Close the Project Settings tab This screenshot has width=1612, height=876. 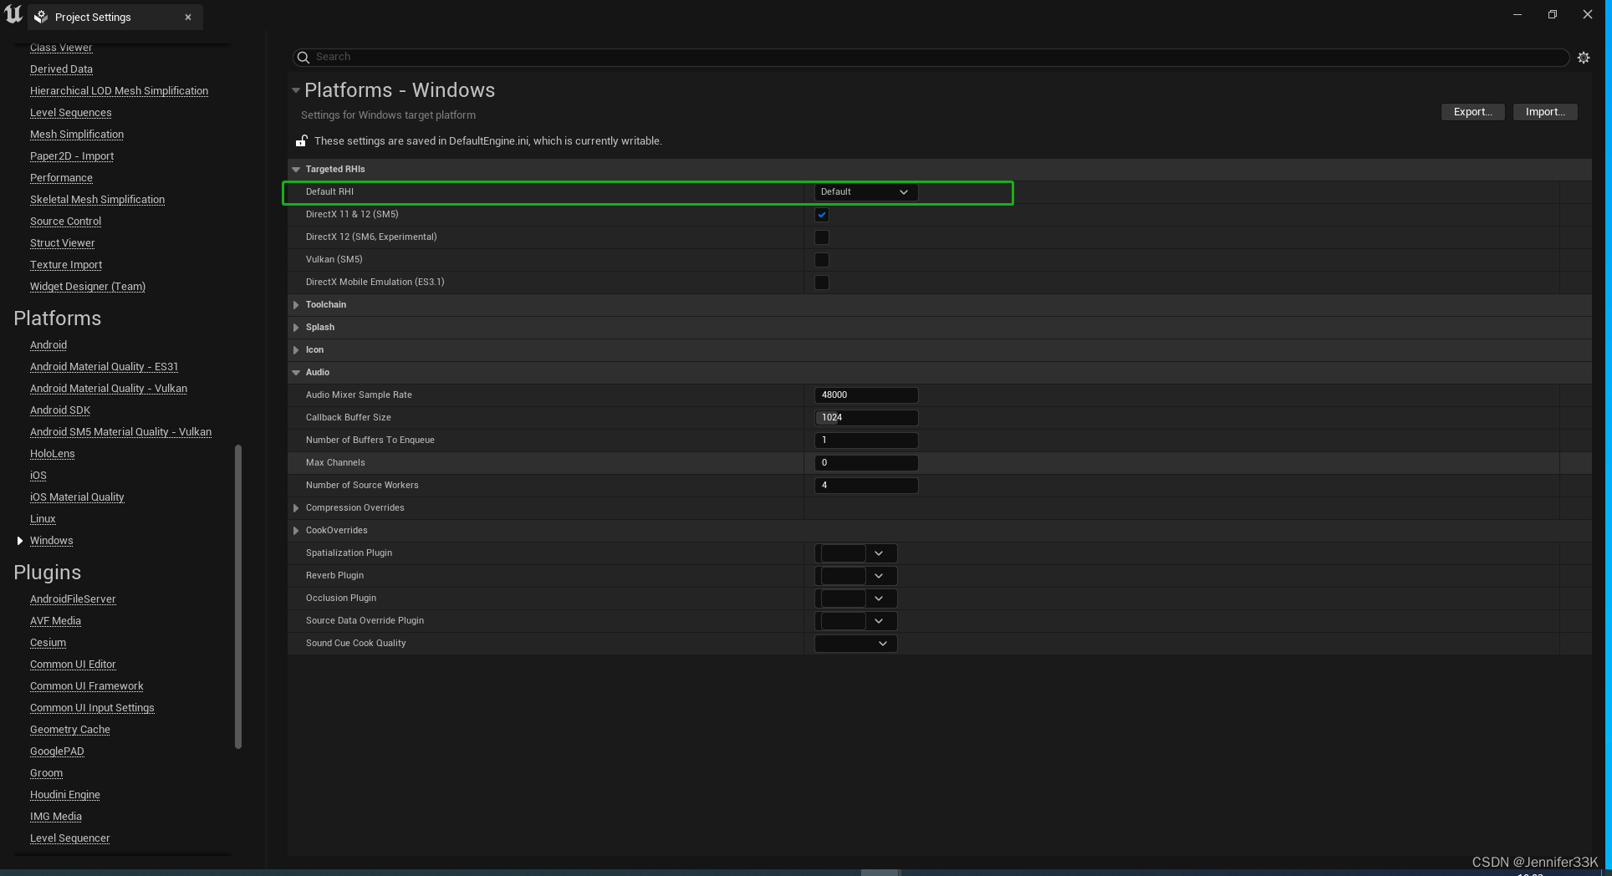point(188,17)
